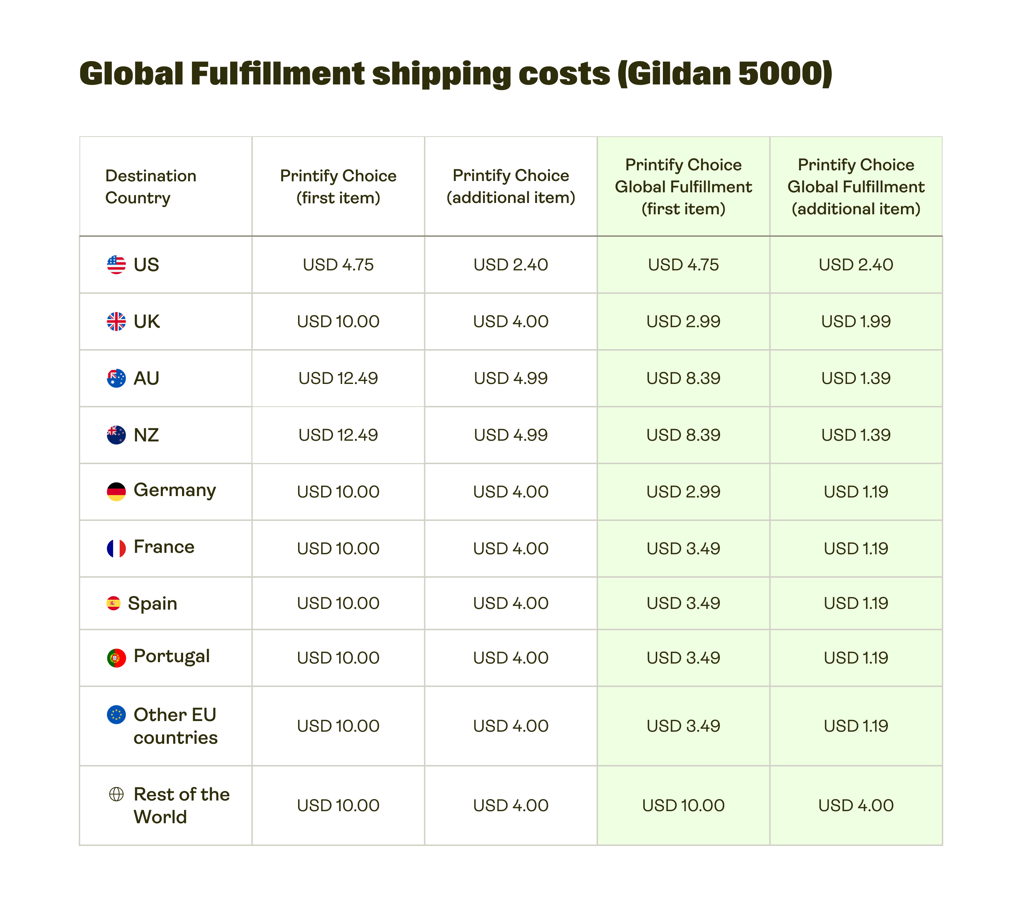
Task: Click the New Zealand flag icon
Action: point(116,435)
